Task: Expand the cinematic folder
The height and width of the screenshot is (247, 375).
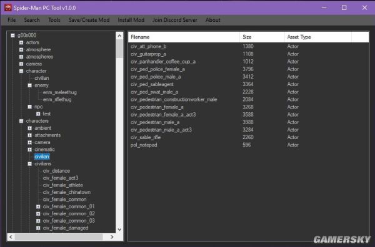Action: pyautogui.click(x=29, y=150)
